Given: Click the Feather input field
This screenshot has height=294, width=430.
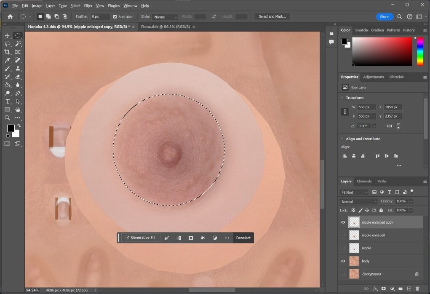Looking at the screenshot, I should pos(100,17).
